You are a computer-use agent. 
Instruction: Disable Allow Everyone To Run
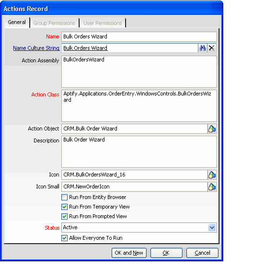pyautogui.click(x=64, y=238)
